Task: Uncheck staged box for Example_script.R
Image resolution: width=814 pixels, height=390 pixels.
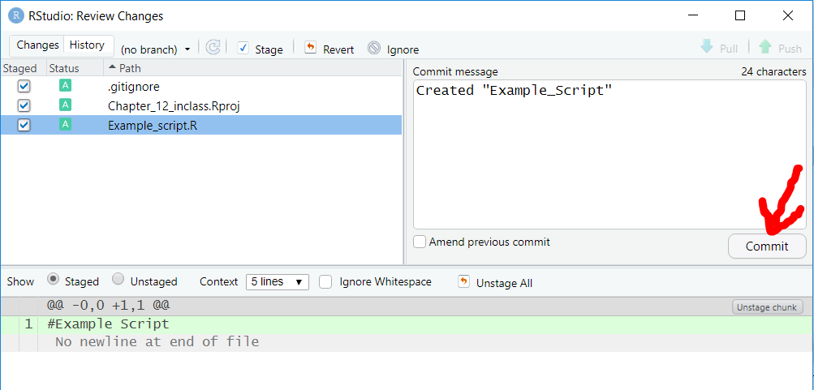Action: (24, 125)
